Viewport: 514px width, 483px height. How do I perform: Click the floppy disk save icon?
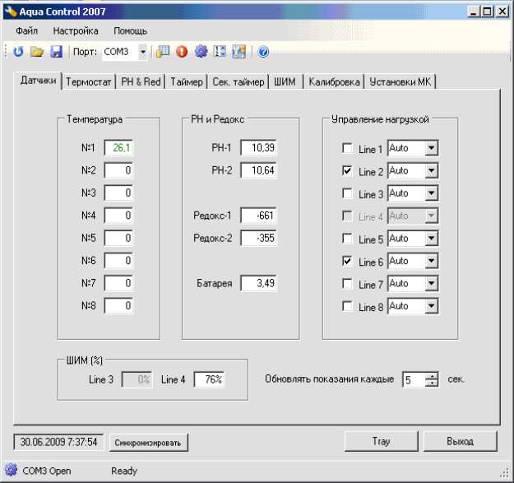tap(56, 52)
